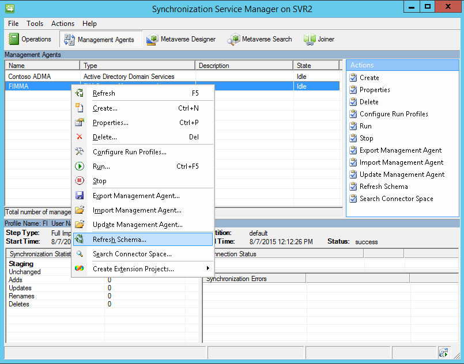This screenshot has width=464, height=364.
Task: Click 'Active Directory Domain Services' type cell
Action: (x=129, y=76)
